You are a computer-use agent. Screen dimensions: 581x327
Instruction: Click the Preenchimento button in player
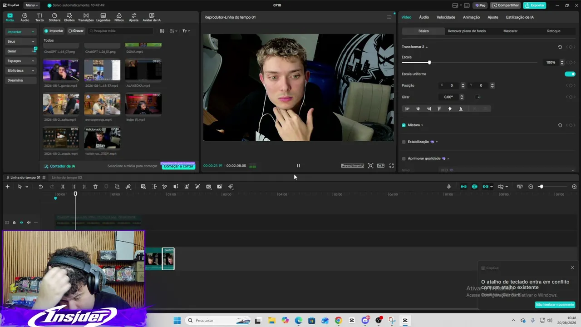click(353, 166)
